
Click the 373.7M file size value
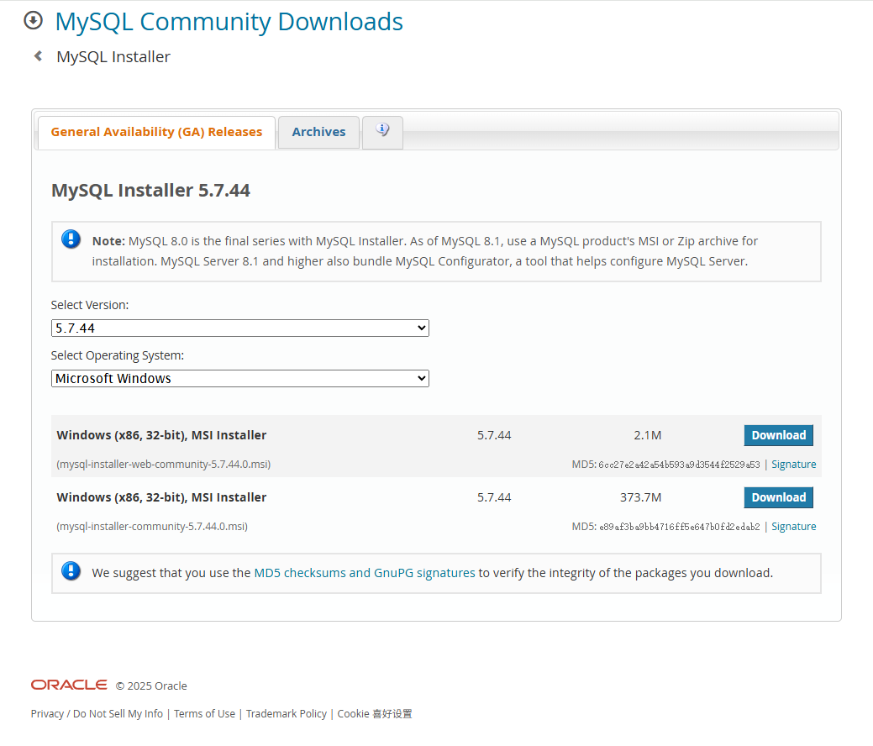tap(641, 497)
